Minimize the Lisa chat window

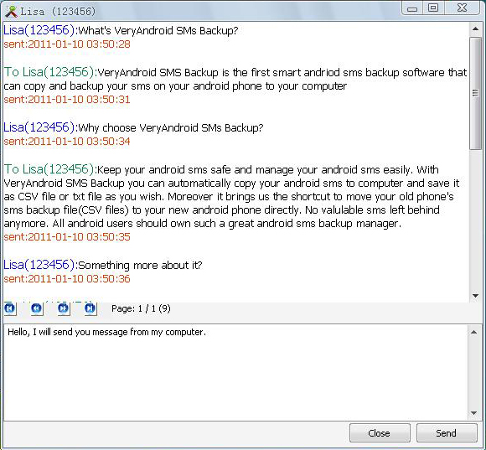pyautogui.click(x=412, y=8)
